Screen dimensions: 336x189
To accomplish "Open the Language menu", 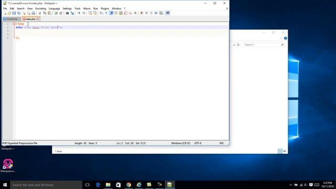I will (x=54, y=8).
